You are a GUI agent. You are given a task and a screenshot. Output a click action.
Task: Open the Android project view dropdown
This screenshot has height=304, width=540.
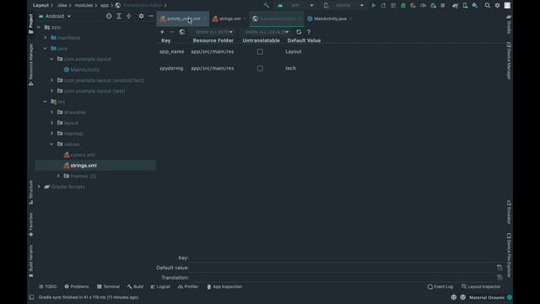point(55,16)
